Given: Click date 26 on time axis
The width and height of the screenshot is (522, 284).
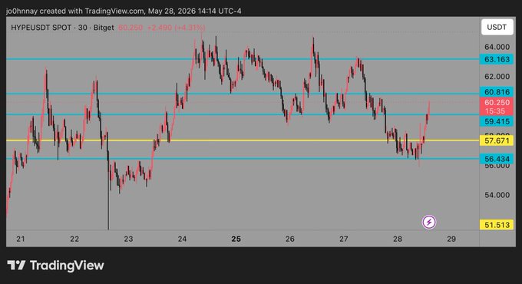Looking at the screenshot, I should [290, 239].
